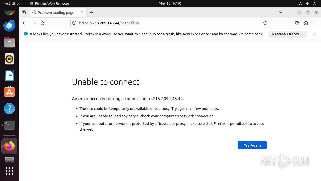321x181 pixels.
Task: Open the Terminal from dock
Action: [9, 125]
